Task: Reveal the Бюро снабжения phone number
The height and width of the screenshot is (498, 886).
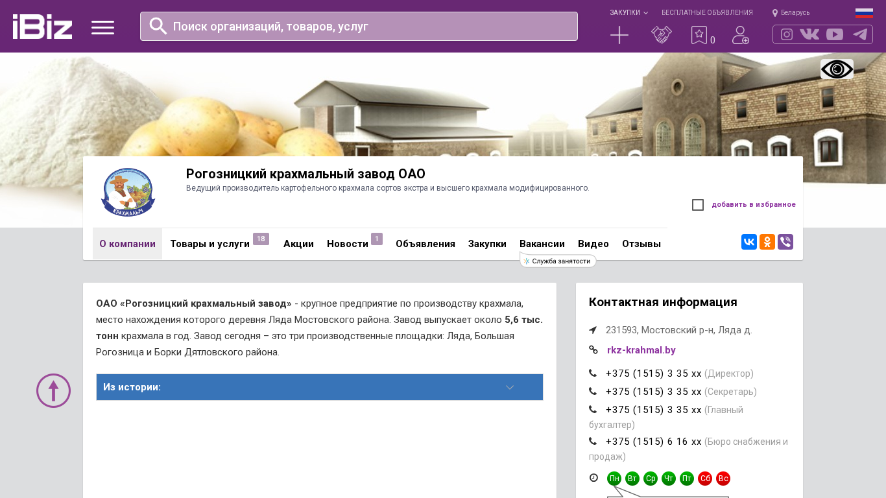Action: (654, 442)
